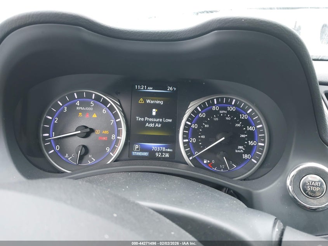
Task: Click the 70378 miles odometer reading
Action: point(161,148)
